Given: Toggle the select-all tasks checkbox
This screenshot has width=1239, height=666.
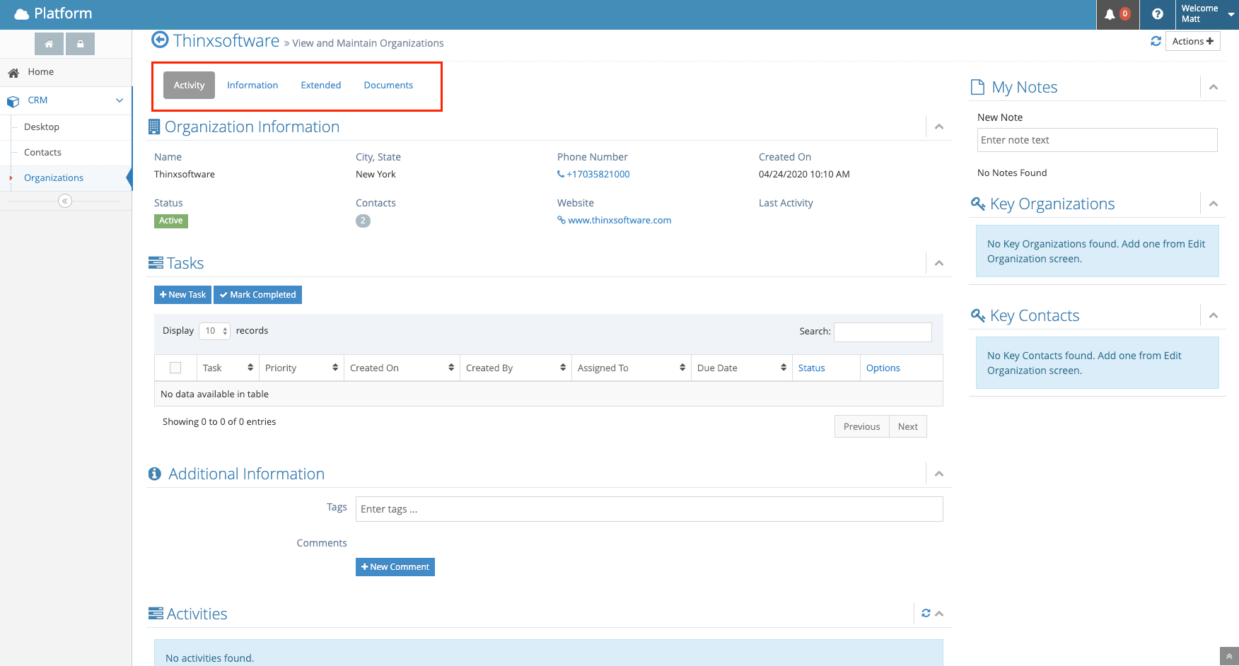Looking at the screenshot, I should point(175,368).
